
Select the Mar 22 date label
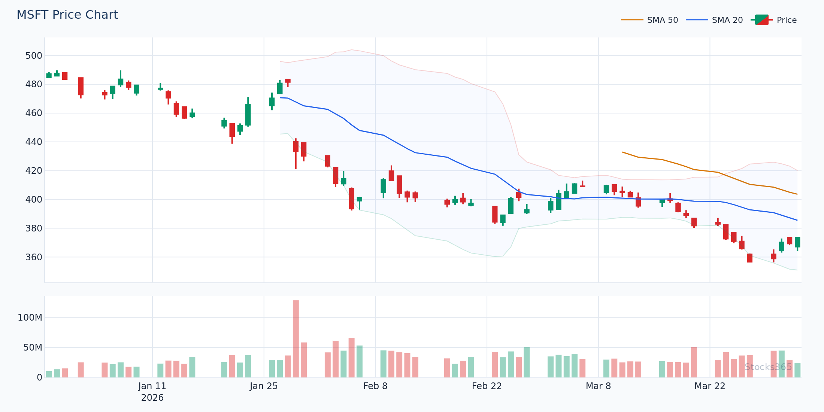[710, 386]
